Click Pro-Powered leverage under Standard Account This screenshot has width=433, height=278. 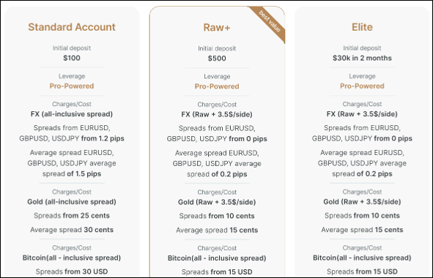point(72,86)
